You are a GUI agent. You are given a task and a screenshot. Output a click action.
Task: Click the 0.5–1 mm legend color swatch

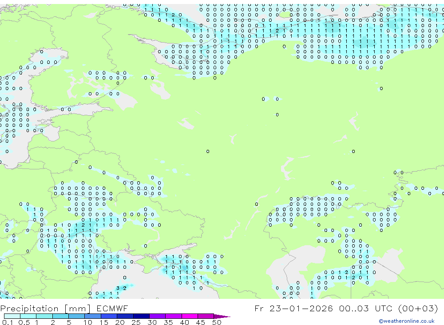click(x=28, y=316)
